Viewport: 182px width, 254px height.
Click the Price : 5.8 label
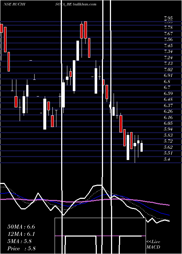(21, 249)
